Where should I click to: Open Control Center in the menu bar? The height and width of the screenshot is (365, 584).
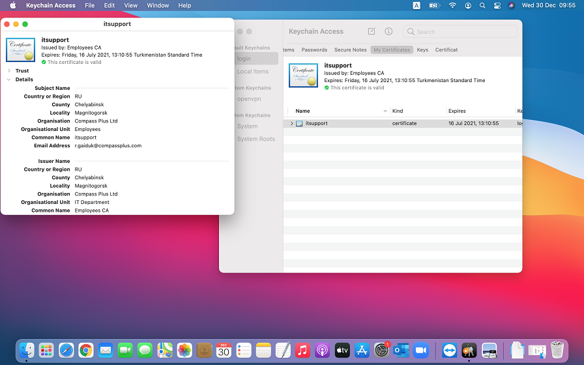(x=497, y=5)
